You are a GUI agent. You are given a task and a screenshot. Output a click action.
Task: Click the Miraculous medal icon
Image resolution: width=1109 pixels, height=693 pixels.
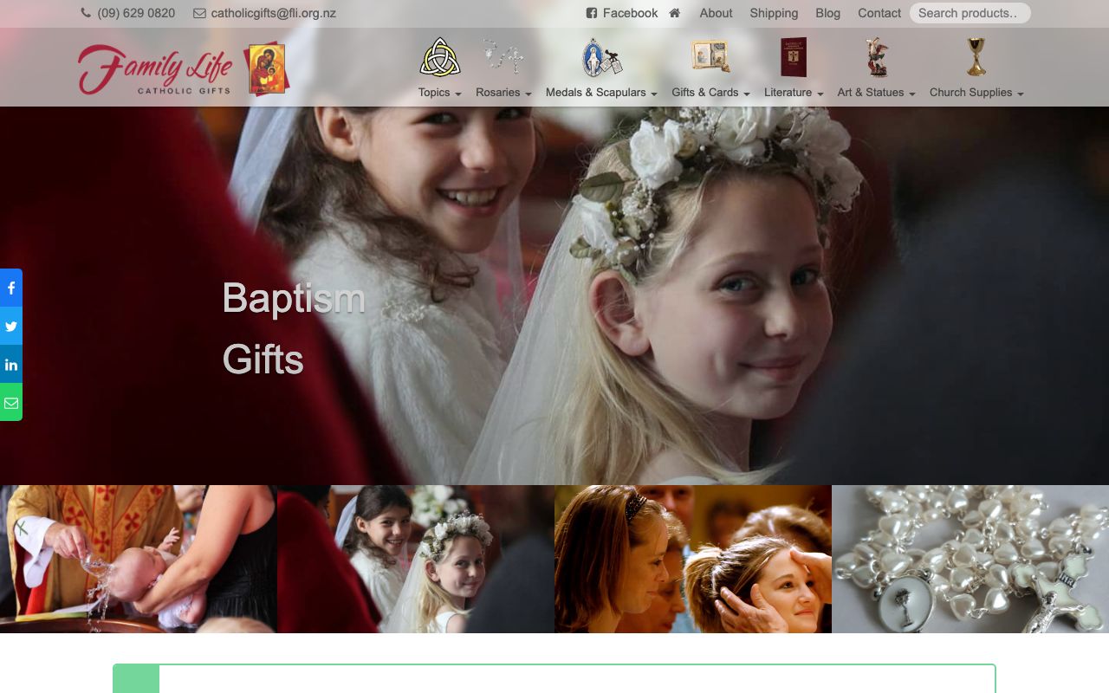pos(601,57)
